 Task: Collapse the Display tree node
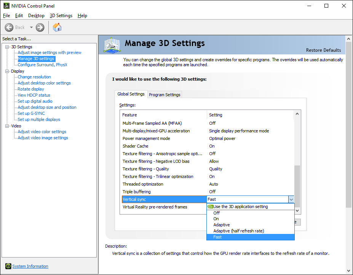click(7, 71)
